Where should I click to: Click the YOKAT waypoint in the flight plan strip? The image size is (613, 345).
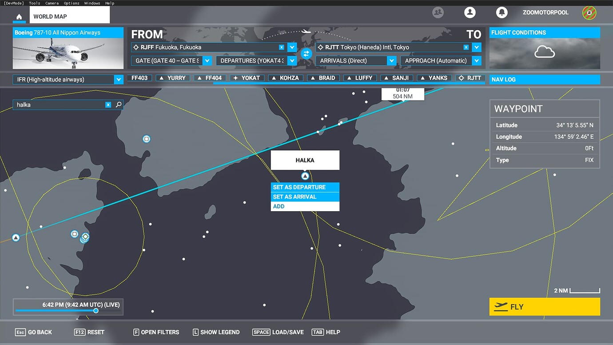247,77
